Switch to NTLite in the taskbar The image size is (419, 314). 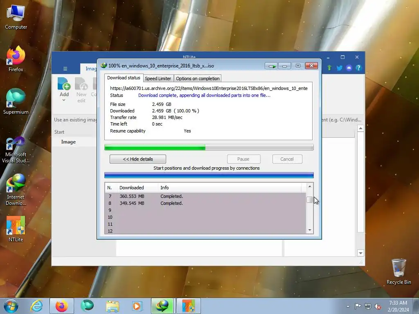pos(188,306)
